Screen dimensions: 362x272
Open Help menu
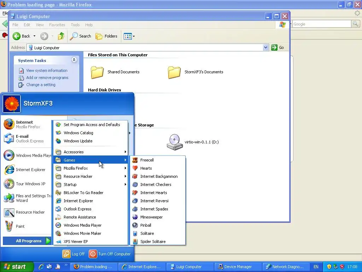[89, 25]
